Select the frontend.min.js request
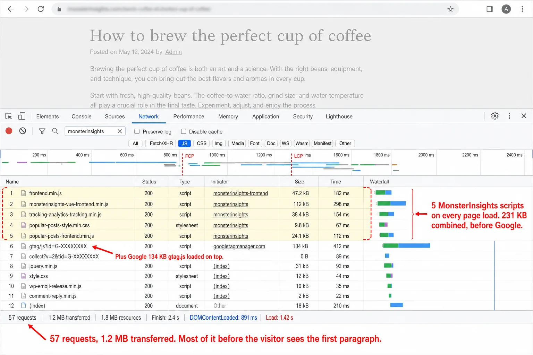 [45, 193]
